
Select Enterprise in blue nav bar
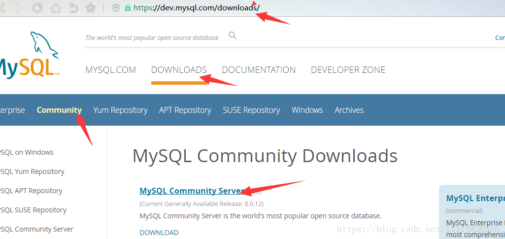click(x=12, y=110)
